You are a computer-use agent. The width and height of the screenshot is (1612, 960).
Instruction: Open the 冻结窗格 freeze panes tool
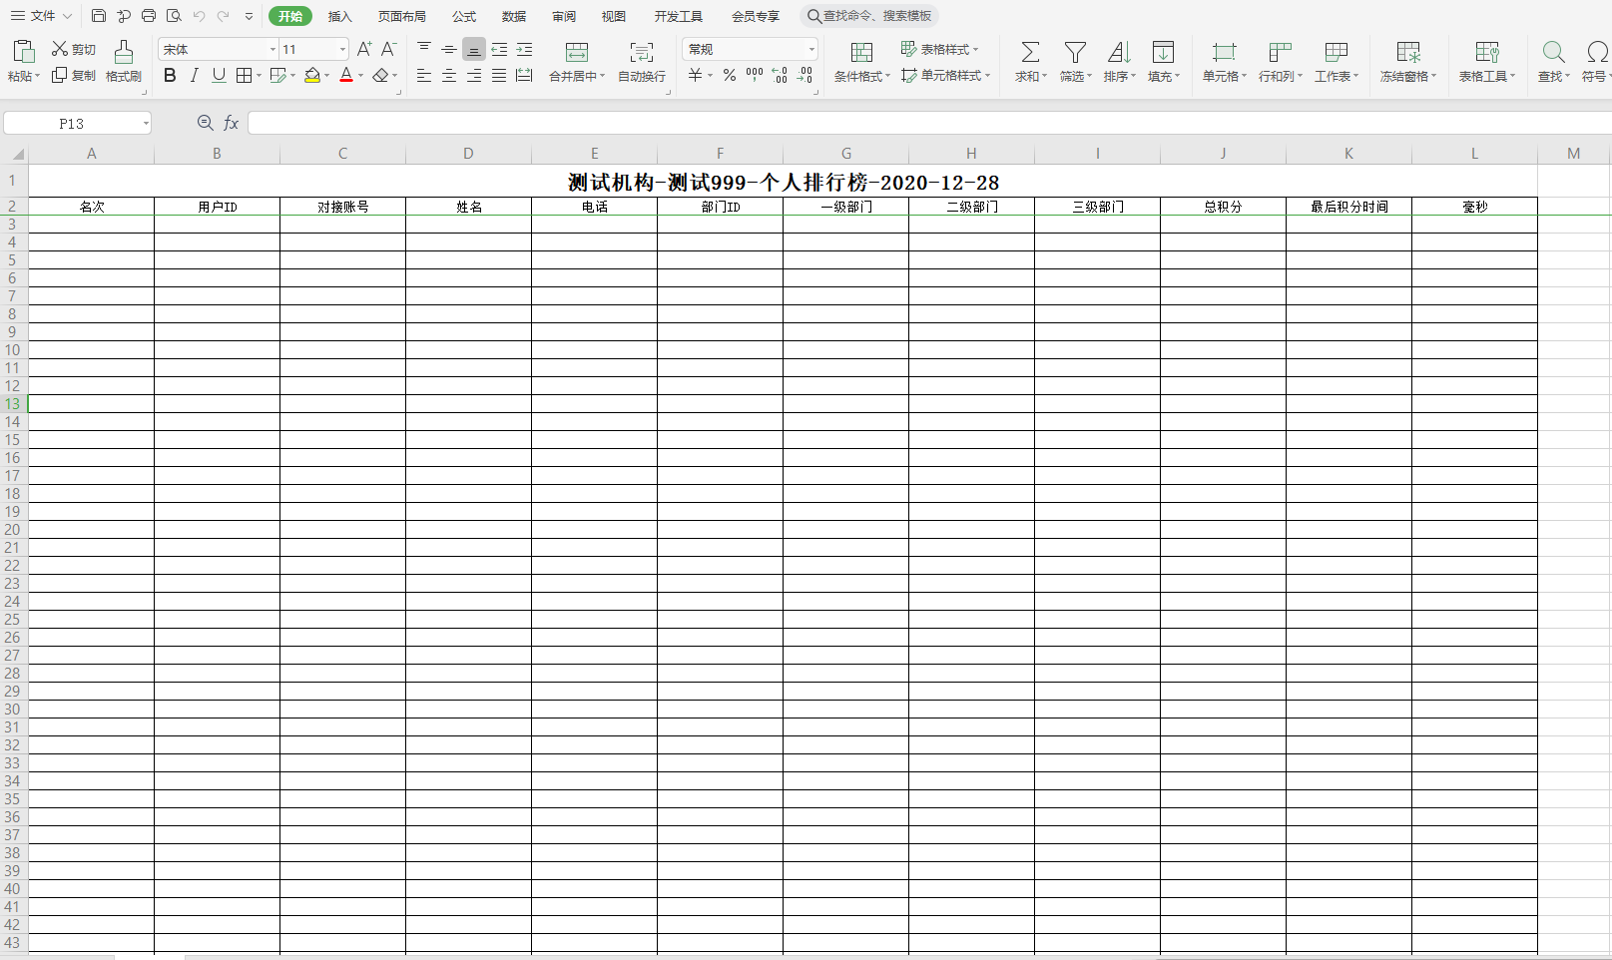tap(1407, 62)
